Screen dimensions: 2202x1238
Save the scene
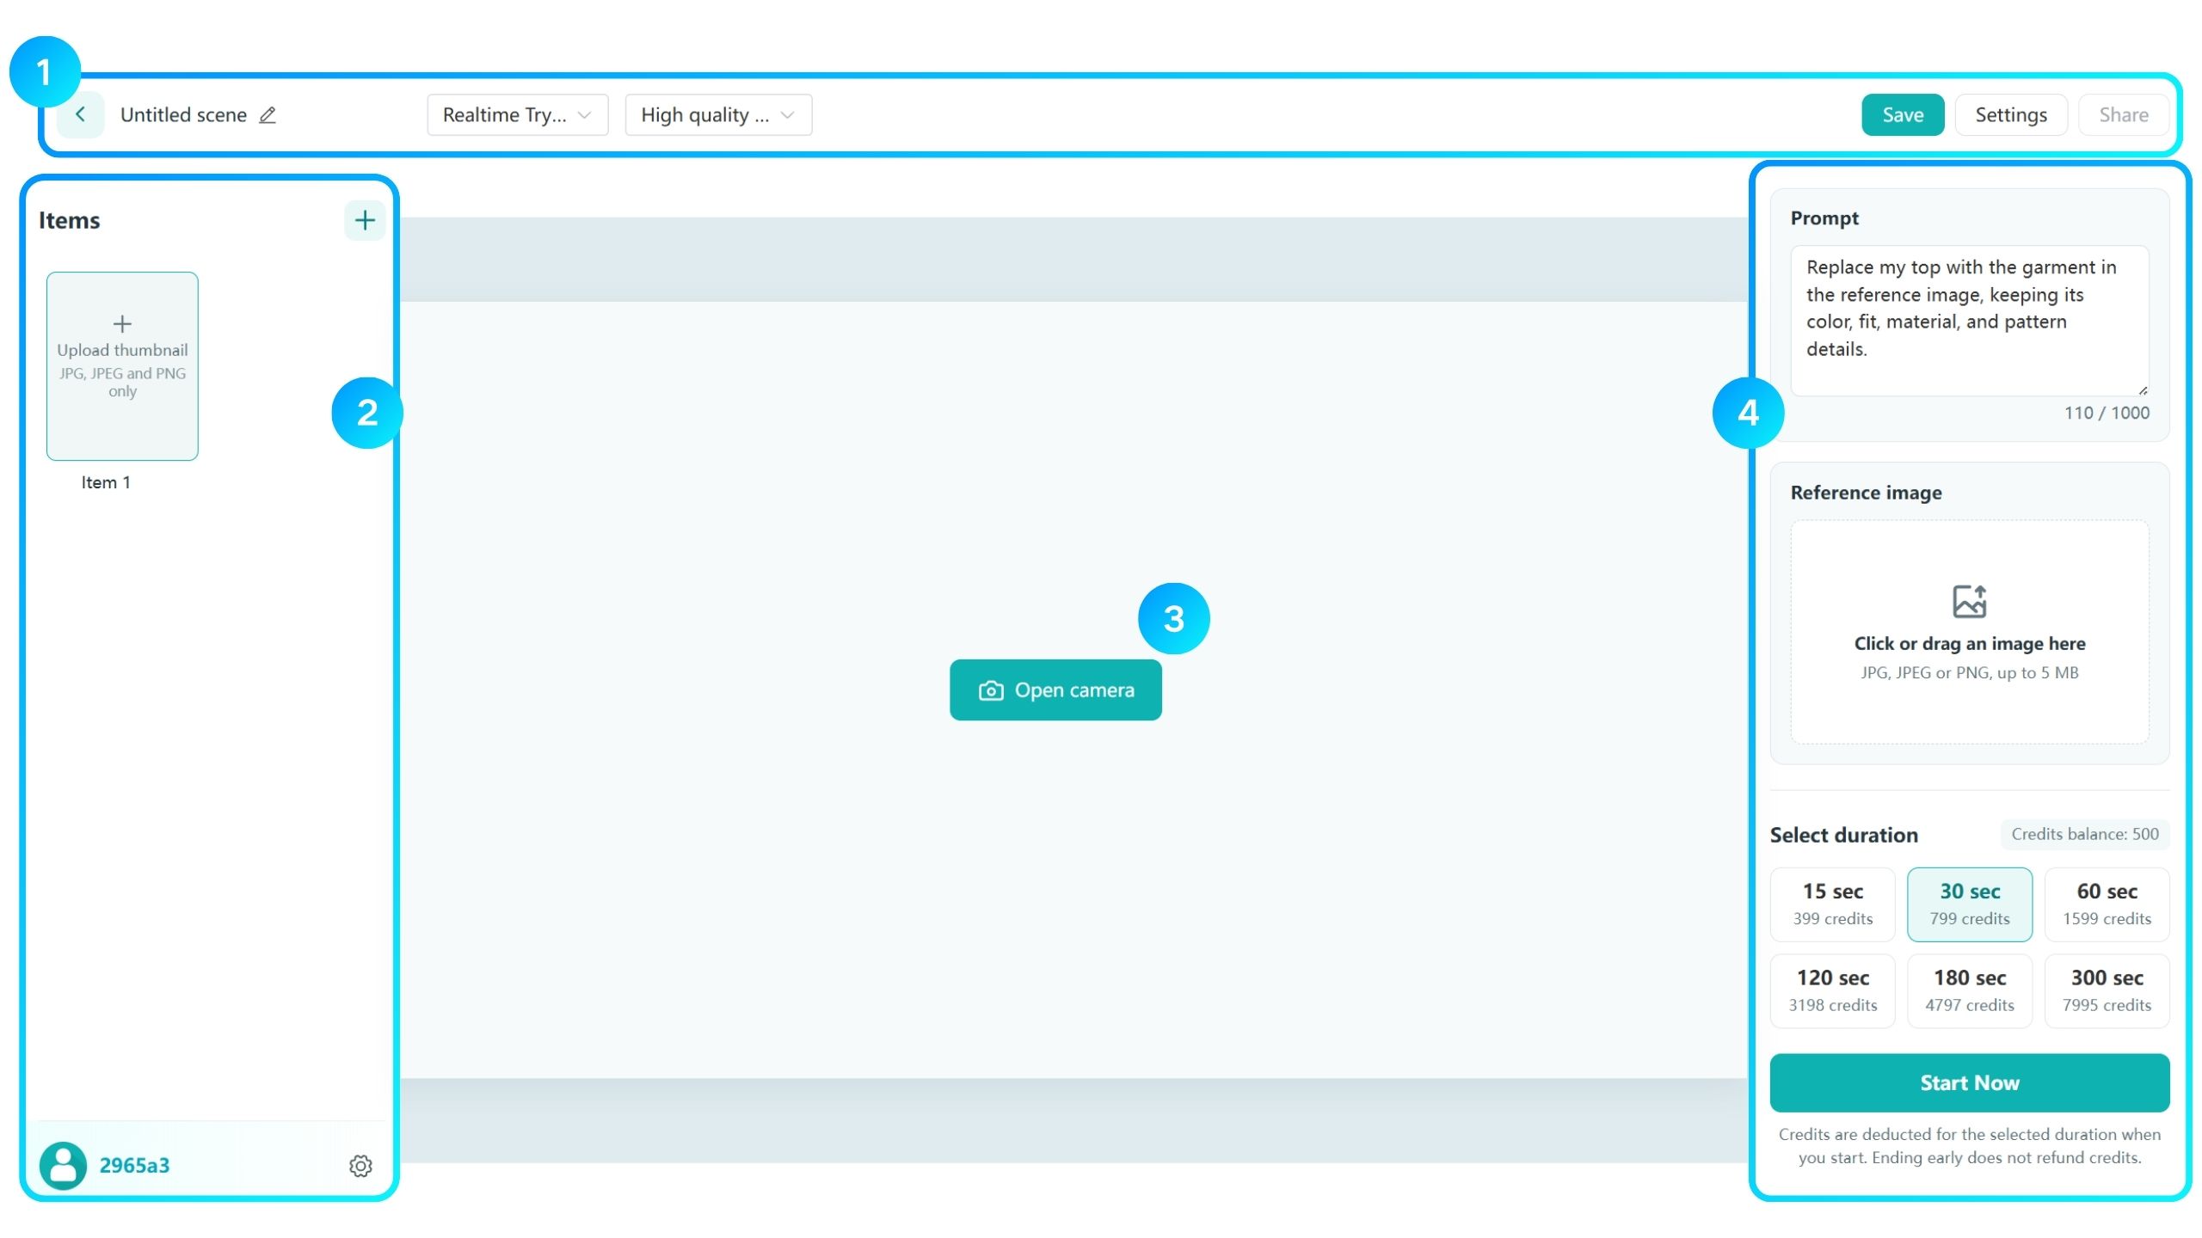(x=1903, y=115)
